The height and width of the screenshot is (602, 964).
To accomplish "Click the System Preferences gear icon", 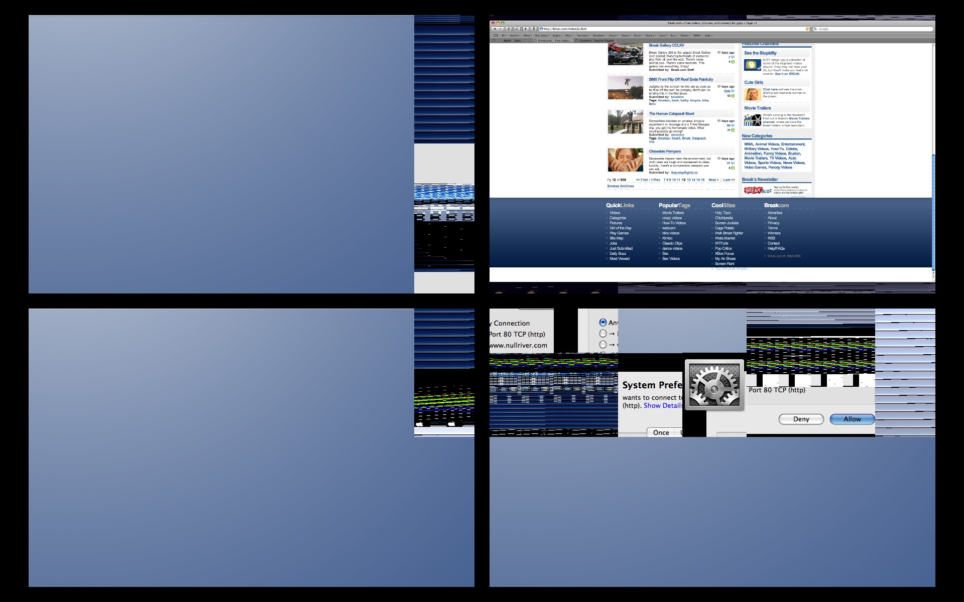I will pos(714,385).
